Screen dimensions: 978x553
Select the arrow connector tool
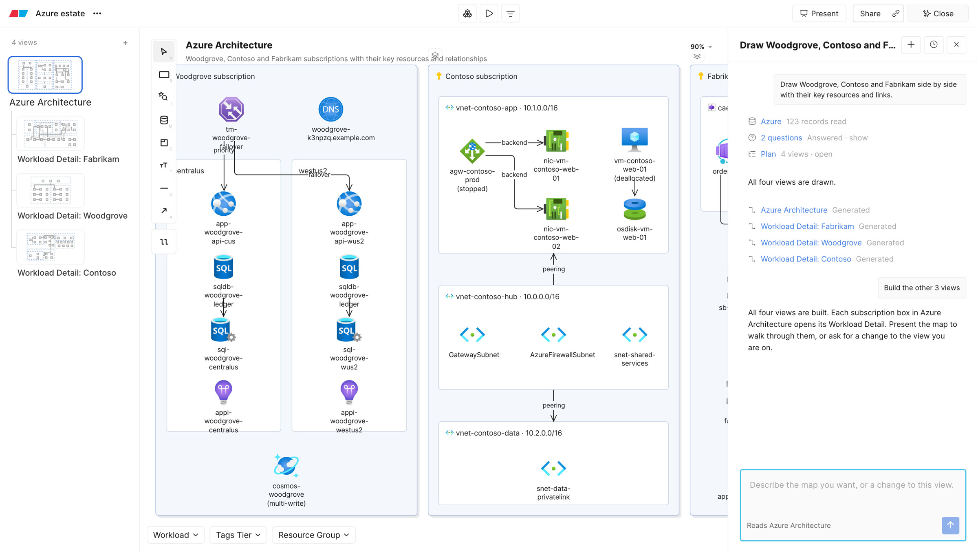click(x=164, y=211)
